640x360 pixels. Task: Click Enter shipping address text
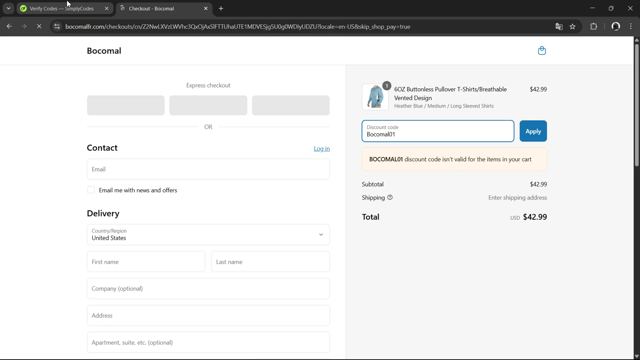518,197
